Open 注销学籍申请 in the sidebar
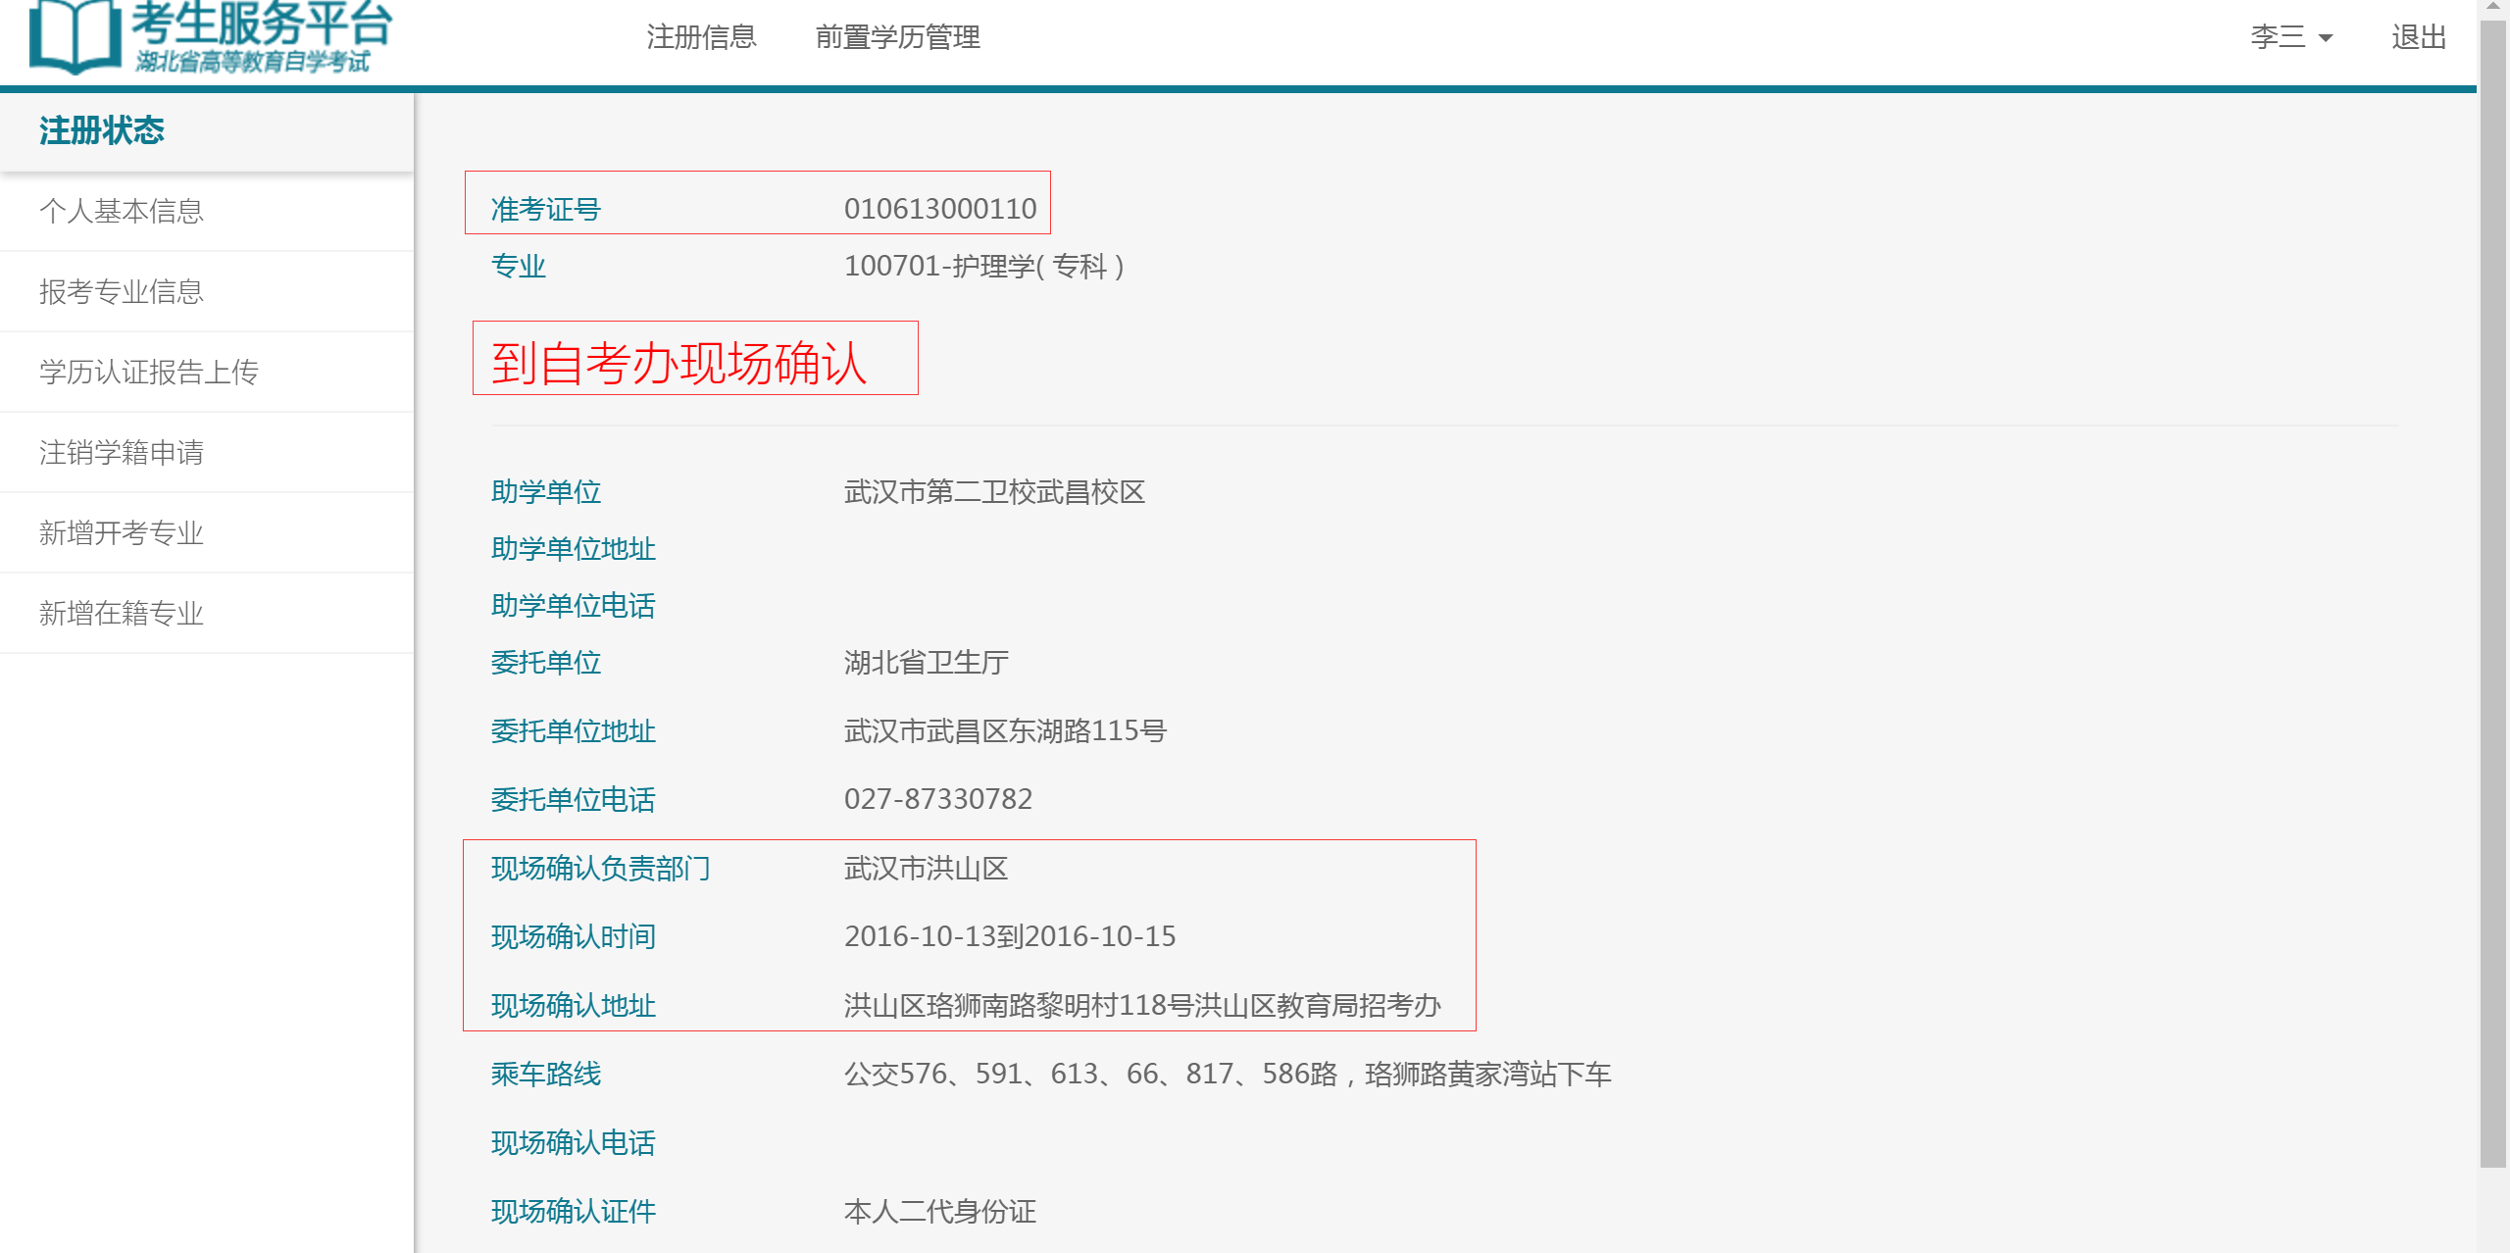Viewport: 2510px width, 1253px height. [122, 452]
